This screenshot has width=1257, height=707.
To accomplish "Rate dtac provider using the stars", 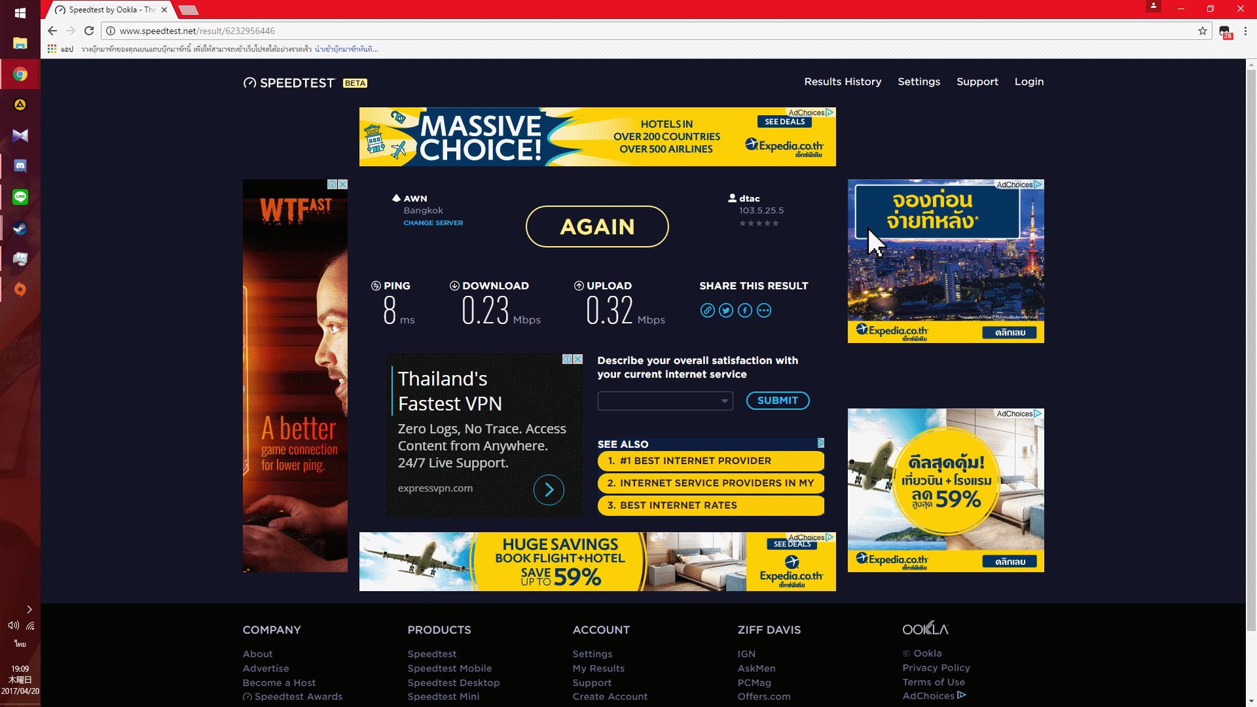I will (x=759, y=223).
